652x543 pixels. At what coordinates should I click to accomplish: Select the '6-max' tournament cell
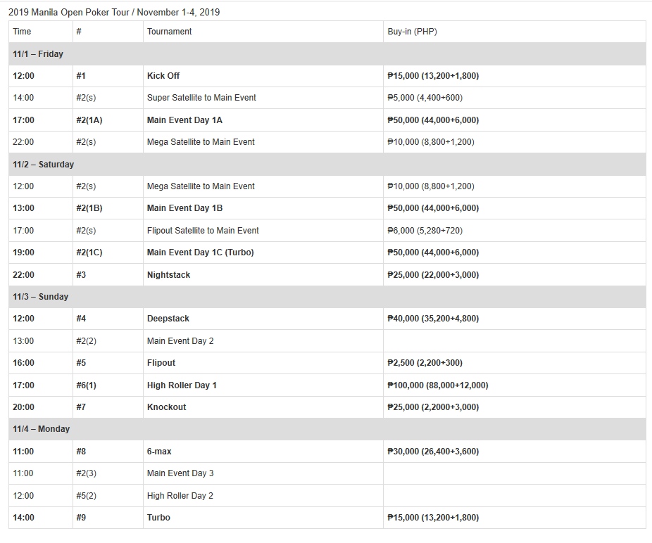(x=263, y=452)
